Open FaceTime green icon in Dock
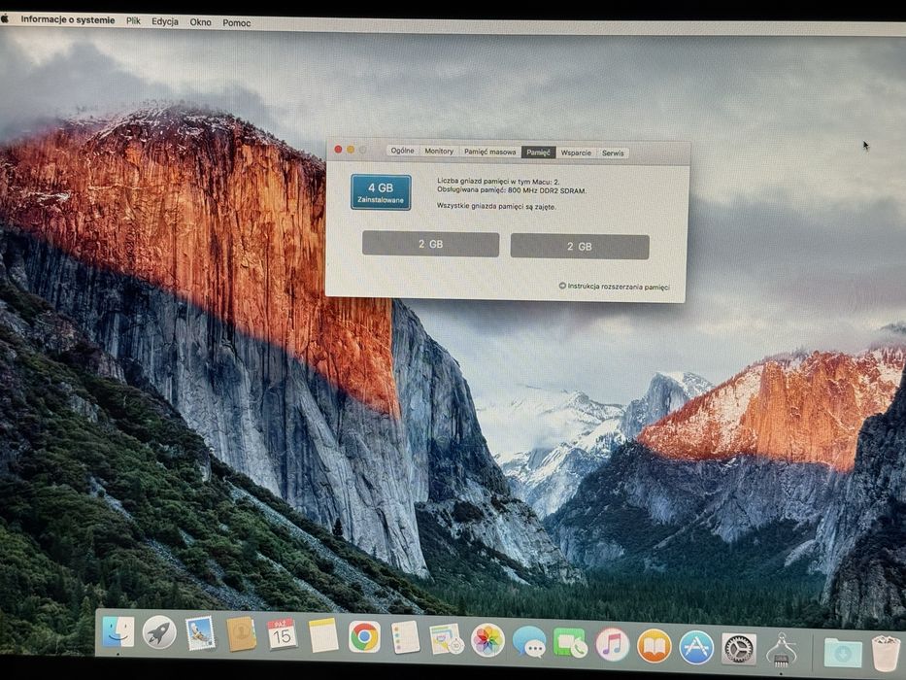Screen dimensions: 906x680 [570, 643]
